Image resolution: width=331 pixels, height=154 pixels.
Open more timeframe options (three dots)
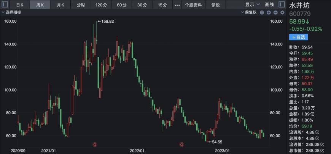[x=178, y=5]
